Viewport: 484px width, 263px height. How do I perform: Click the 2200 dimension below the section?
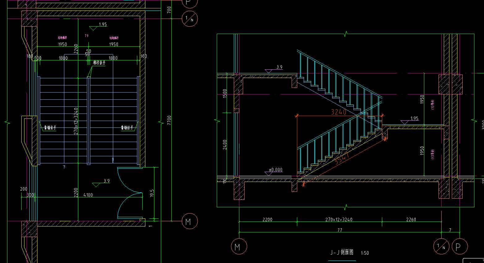tap(268, 219)
